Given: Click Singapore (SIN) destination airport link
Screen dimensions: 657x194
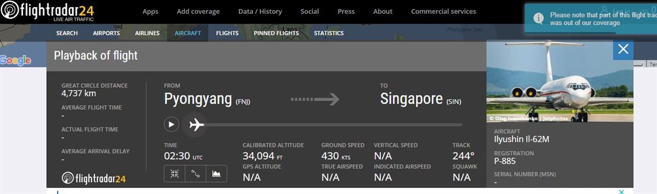Looking at the screenshot, I should (420, 99).
